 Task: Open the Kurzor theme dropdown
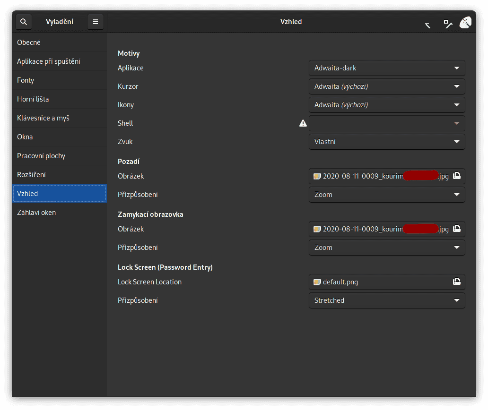(x=387, y=86)
